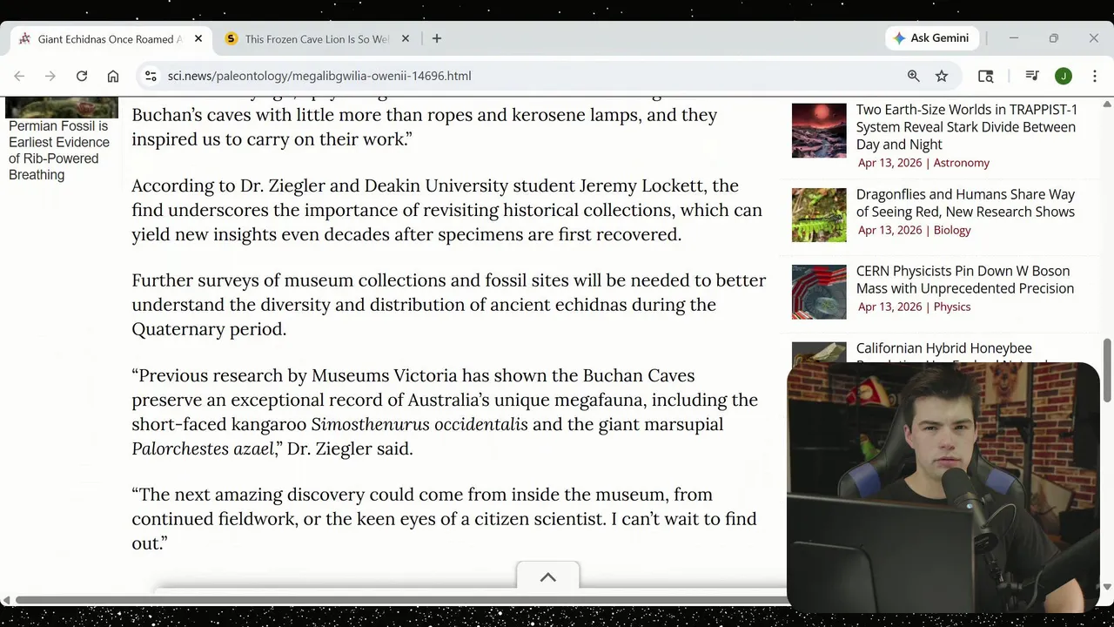Switch to the Giant Echidnas tab
The width and height of the screenshot is (1114, 627).
pyautogui.click(x=110, y=38)
